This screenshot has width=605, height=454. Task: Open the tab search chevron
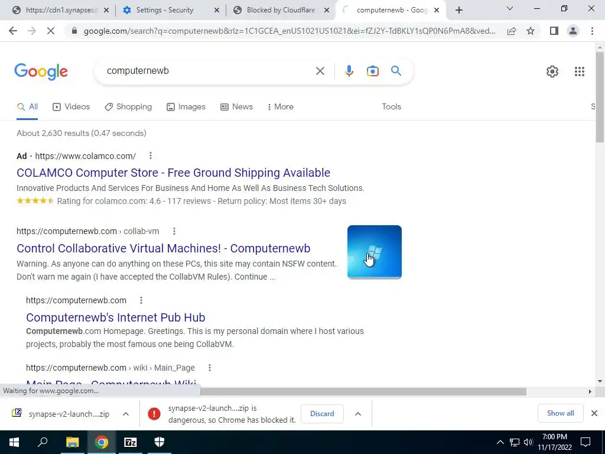coord(510,8)
